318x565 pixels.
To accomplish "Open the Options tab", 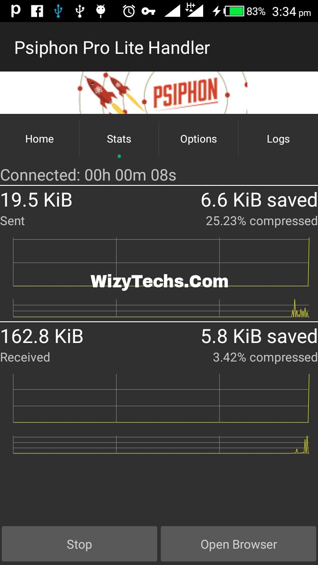I will click(x=199, y=139).
